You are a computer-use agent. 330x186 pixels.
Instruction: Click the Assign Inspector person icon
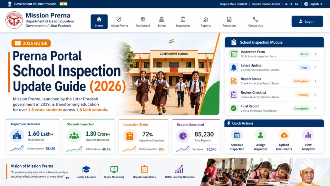(x=260, y=135)
